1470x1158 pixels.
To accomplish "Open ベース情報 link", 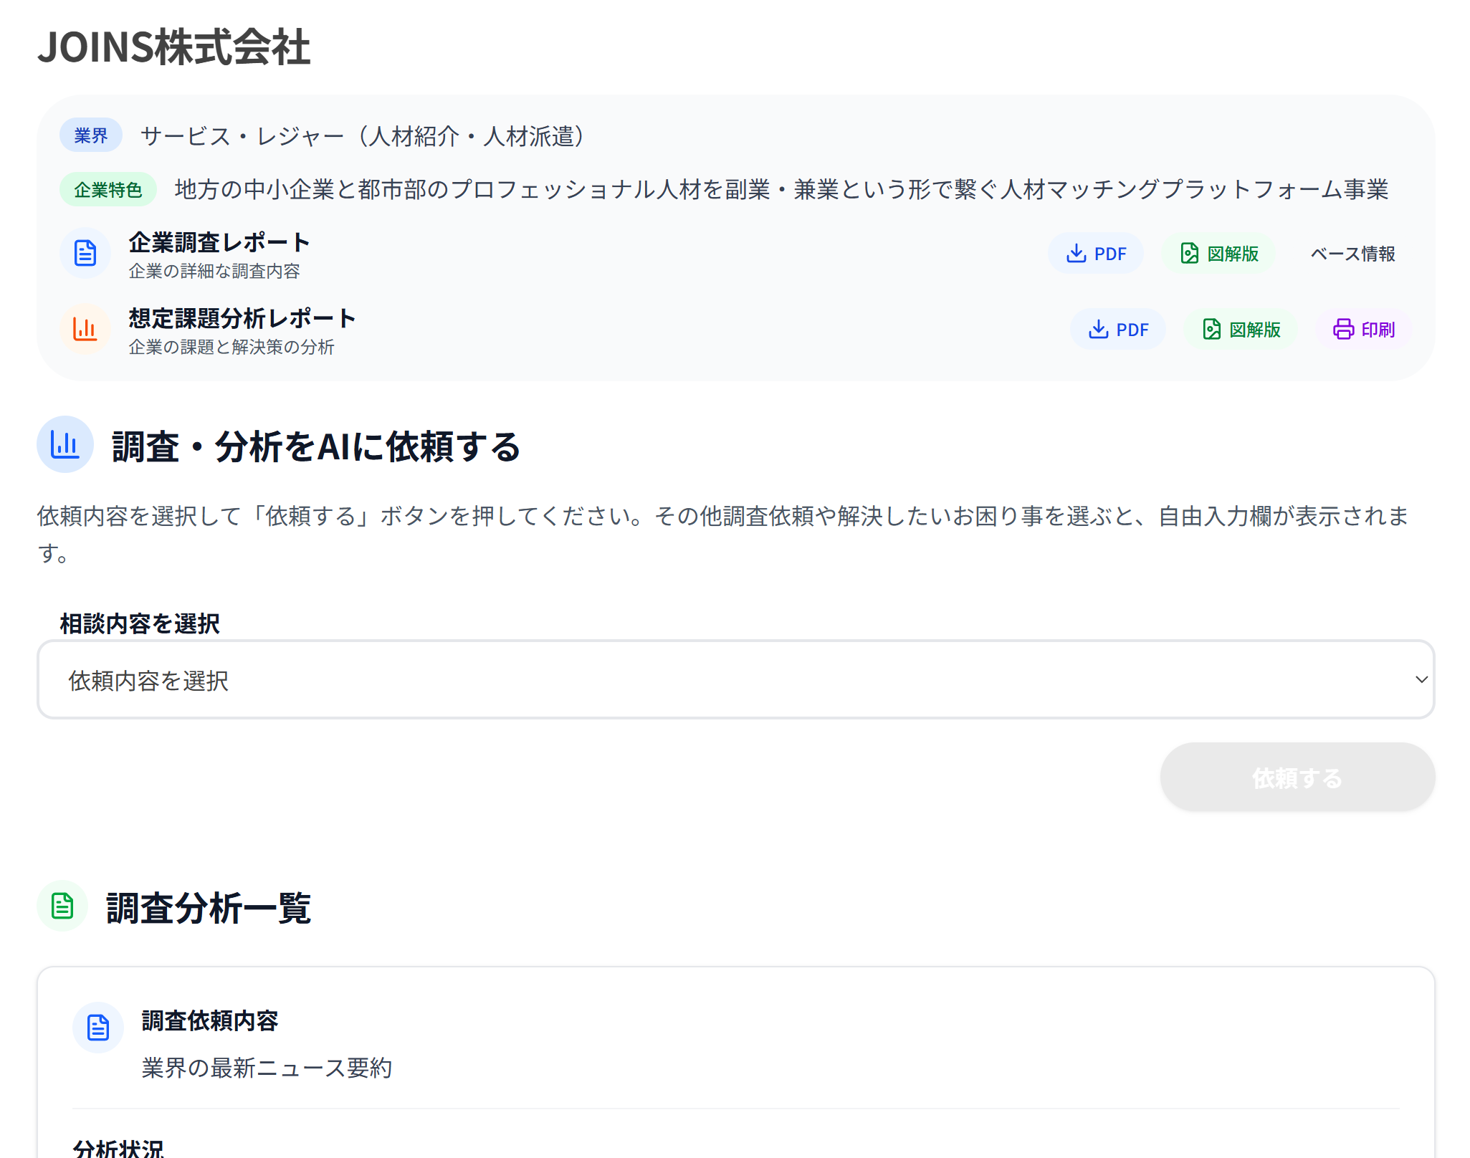I will tap(1352, 254).
